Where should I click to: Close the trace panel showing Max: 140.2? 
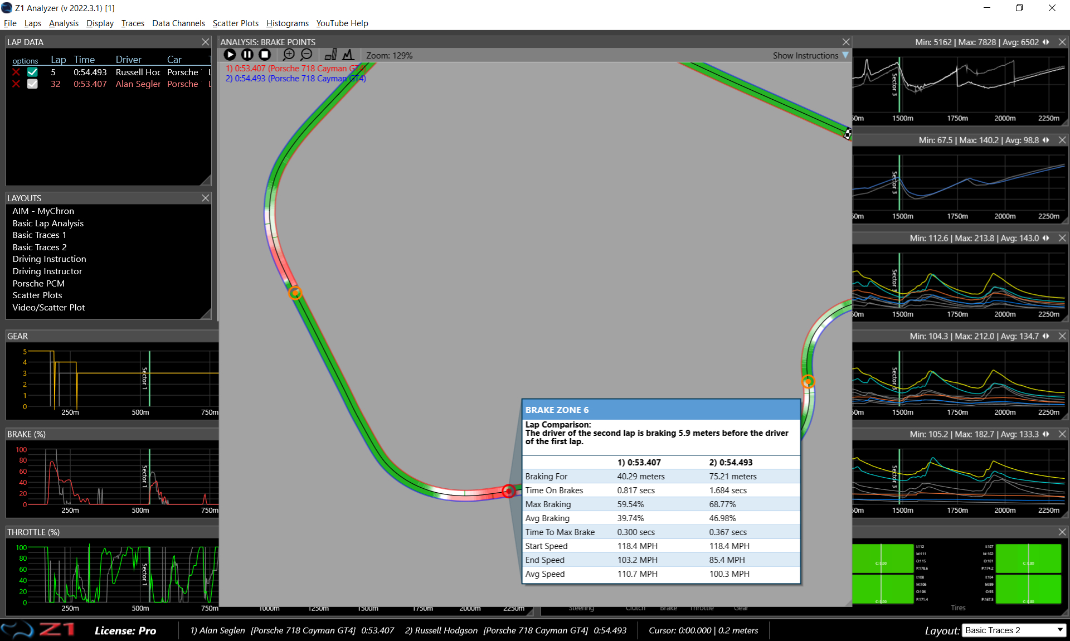(x=1062, y=140)
